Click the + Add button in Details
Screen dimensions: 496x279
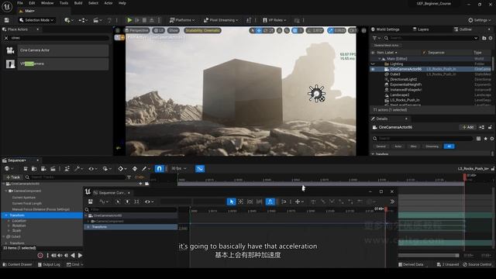click(468, 127)
